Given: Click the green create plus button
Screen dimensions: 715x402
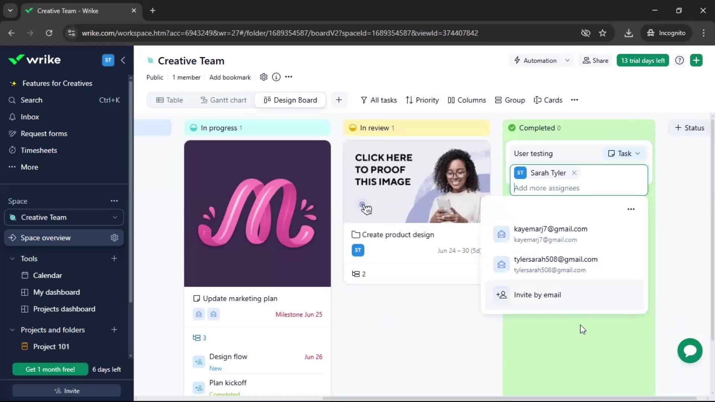Looking at the screenshot, I should pos(696,60).
